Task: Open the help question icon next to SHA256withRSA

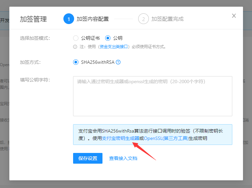Action: pyautogui.click(x=118, y=62)
